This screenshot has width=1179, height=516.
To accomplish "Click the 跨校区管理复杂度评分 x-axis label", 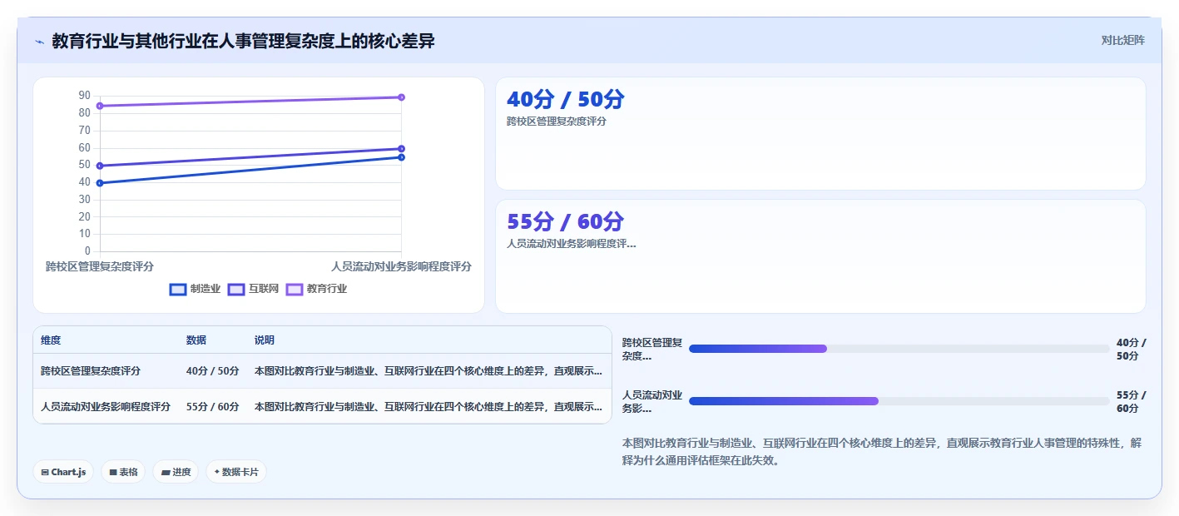I will (100, 266).
